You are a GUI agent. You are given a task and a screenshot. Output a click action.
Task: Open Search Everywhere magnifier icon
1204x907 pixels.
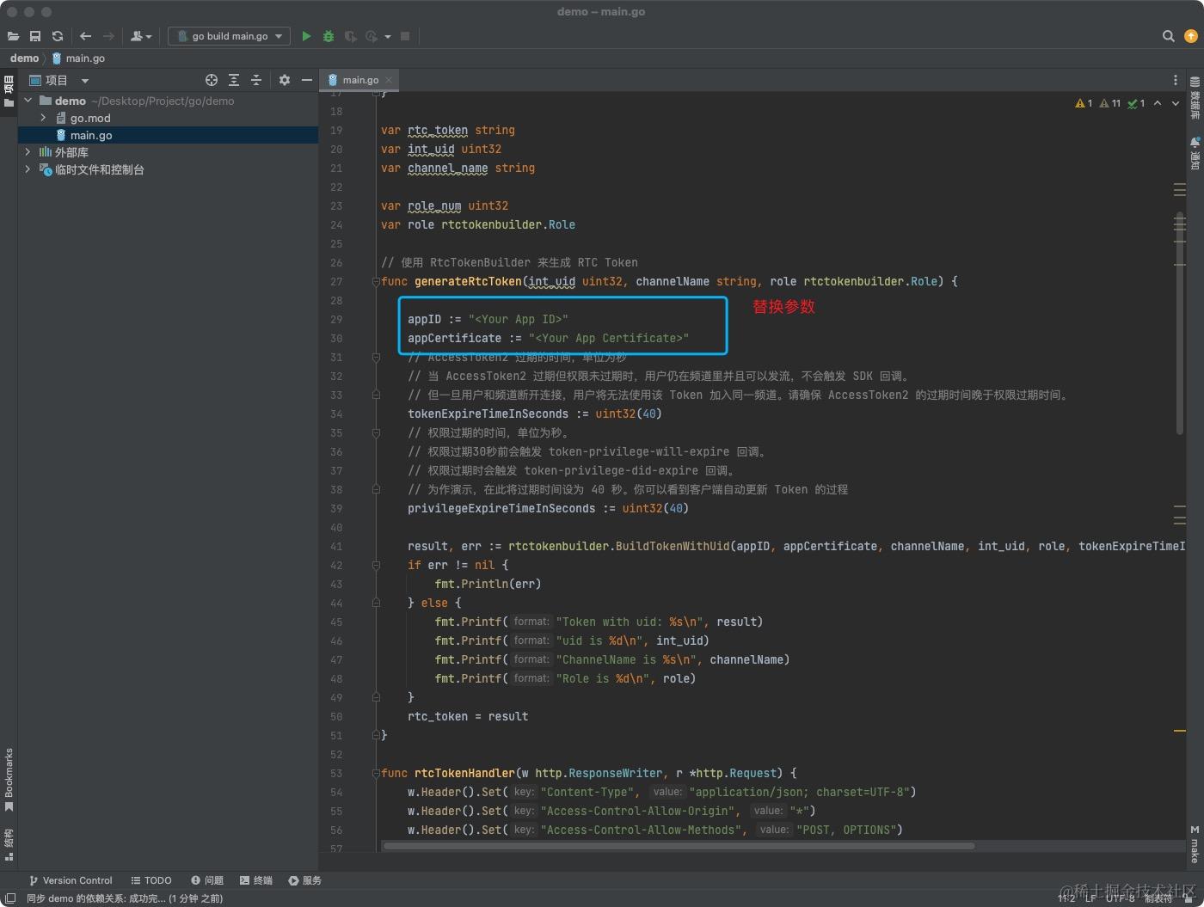coord(1168,36)
